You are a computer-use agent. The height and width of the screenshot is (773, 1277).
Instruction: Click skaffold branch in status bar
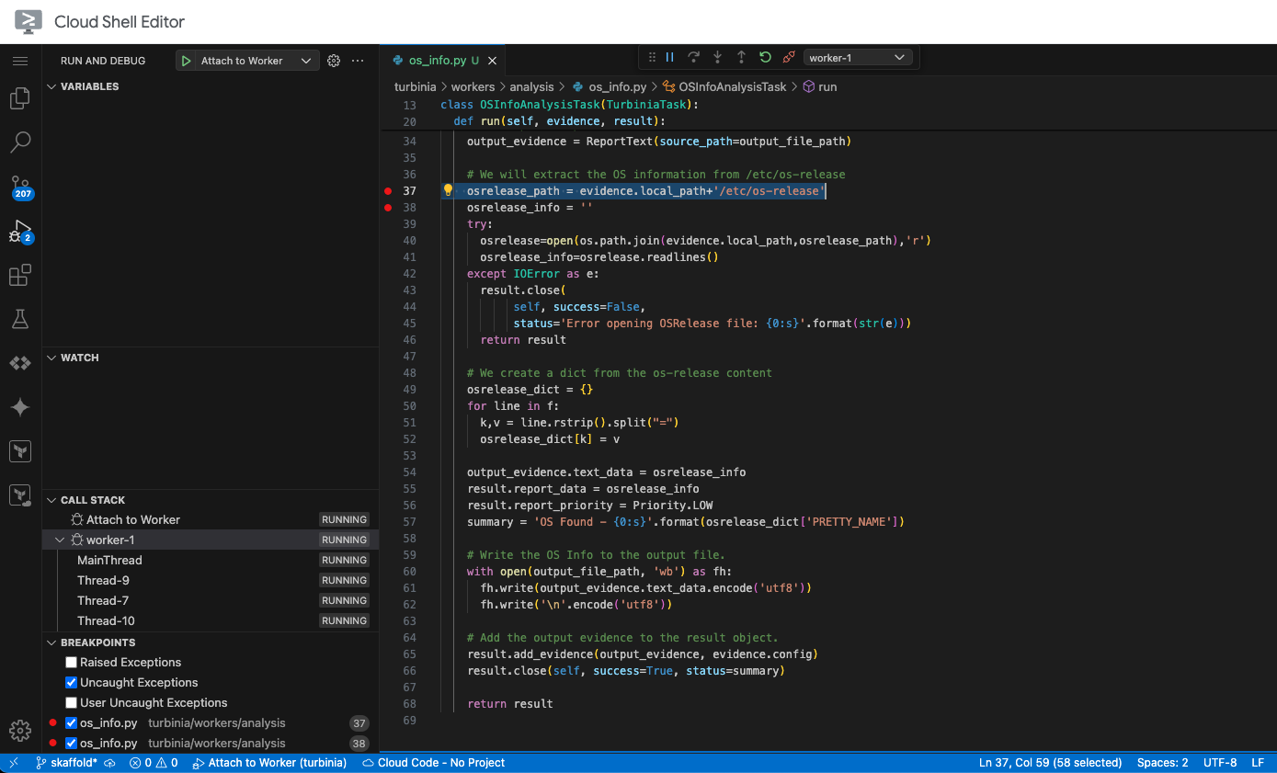pyautogui.click(x=66, y=763)
